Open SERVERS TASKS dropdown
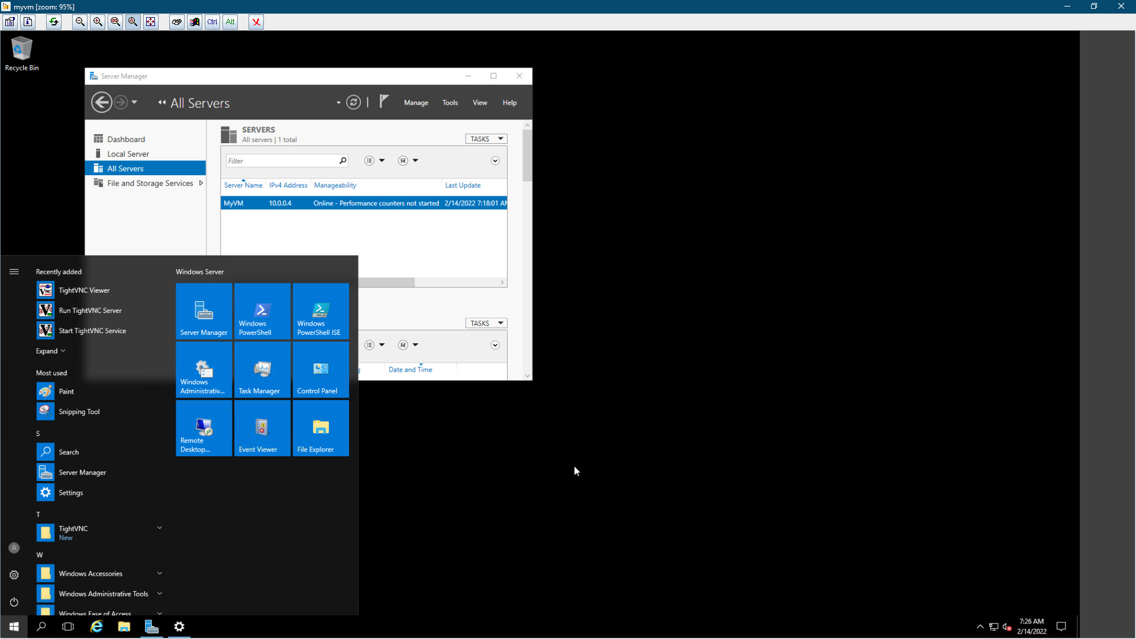This screenshot has height=639, width=1136. click(x=486, y=139)
